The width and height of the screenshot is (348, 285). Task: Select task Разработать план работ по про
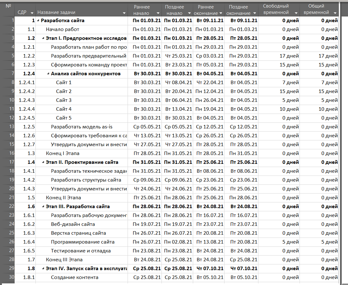click(89, 47)
